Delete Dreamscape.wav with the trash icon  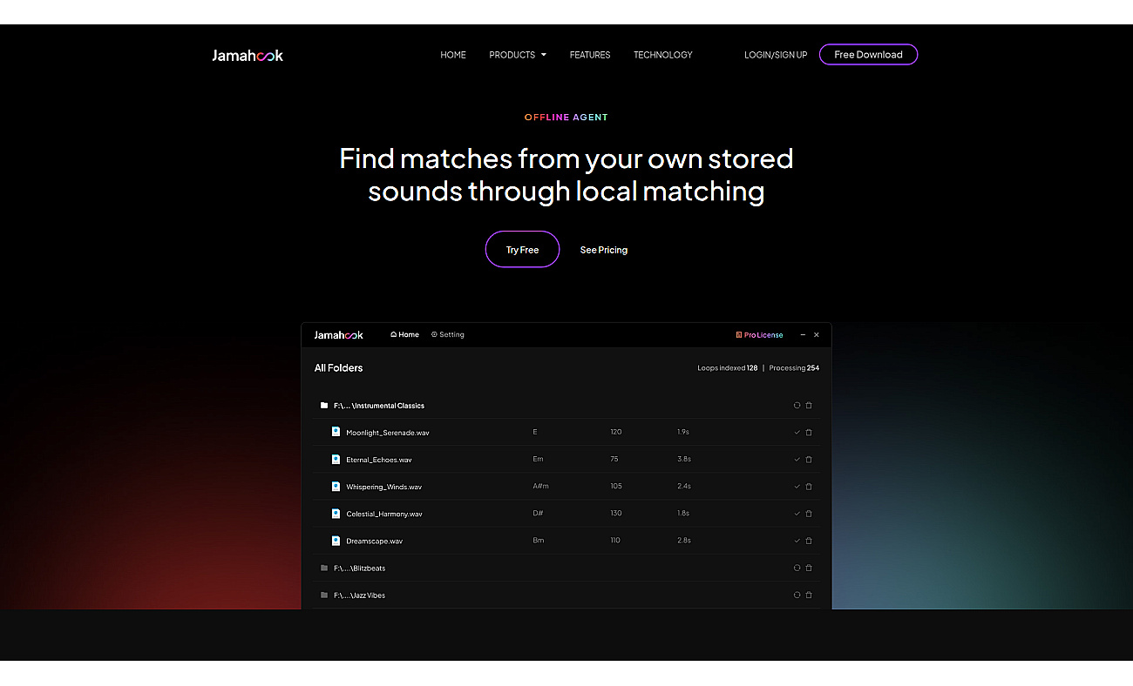coord(809,541)
